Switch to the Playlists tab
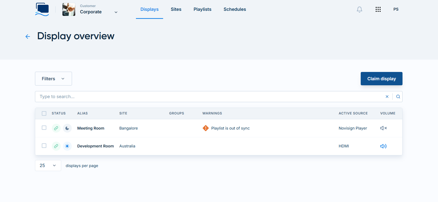This screenshot has height=202, width=438. 202,9
